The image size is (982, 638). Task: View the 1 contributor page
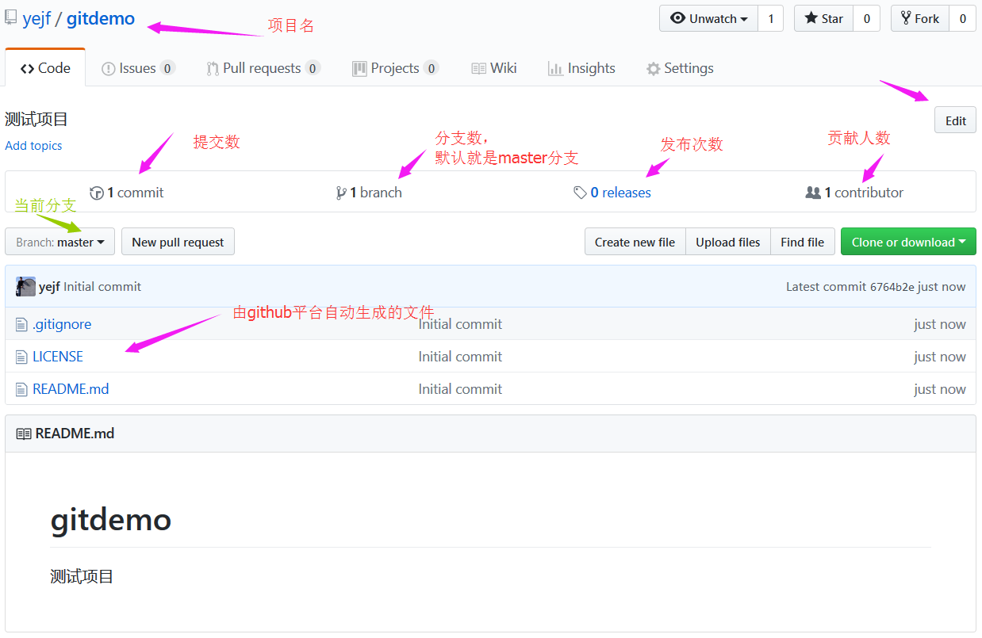[854, 193]
